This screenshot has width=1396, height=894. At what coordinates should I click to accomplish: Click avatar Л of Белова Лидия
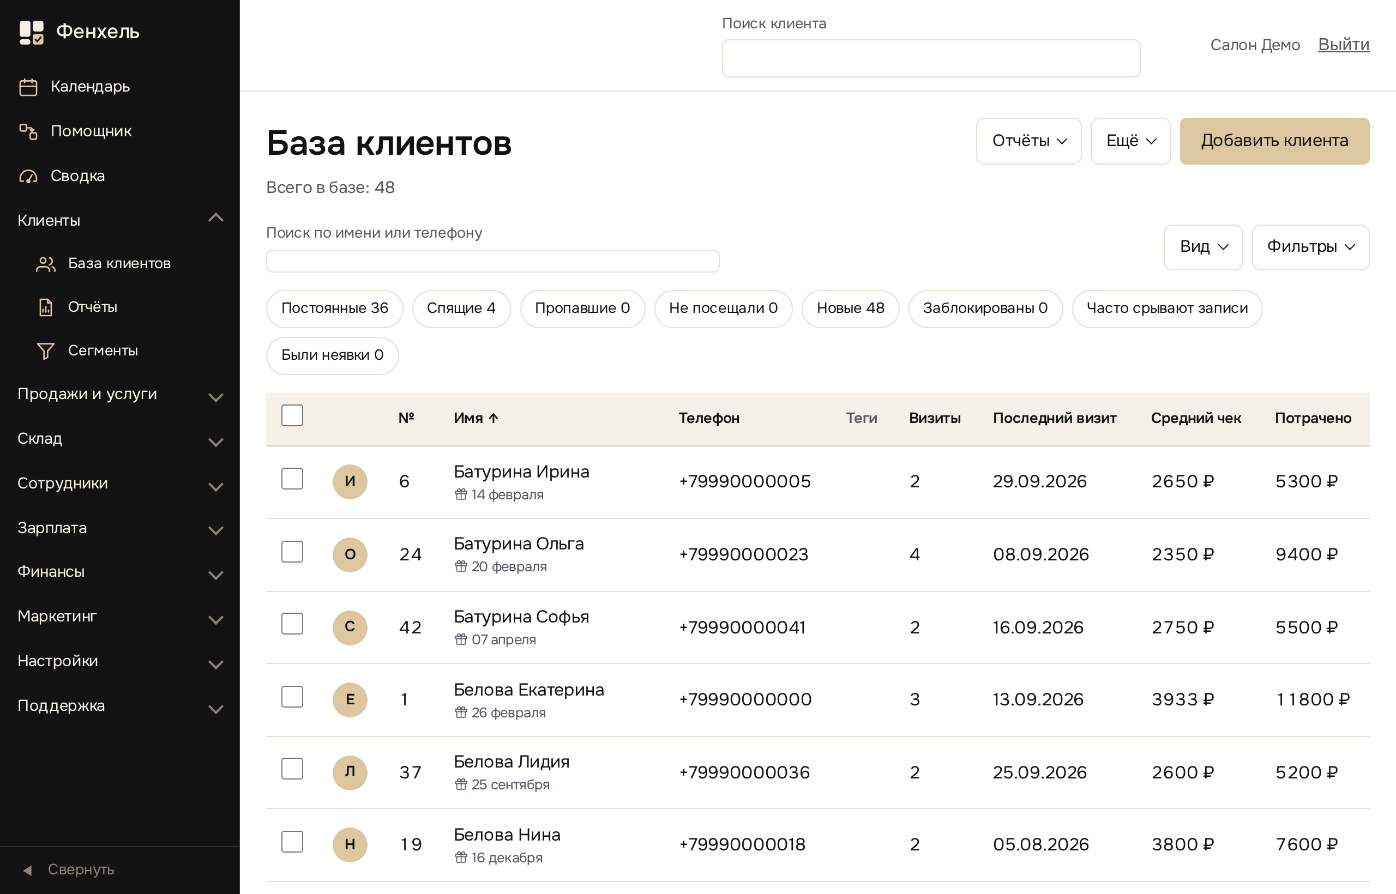pos(350,772)
